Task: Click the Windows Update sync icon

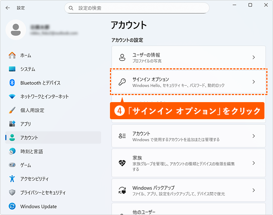Action: pyautogui.click(x=12, y=206)
